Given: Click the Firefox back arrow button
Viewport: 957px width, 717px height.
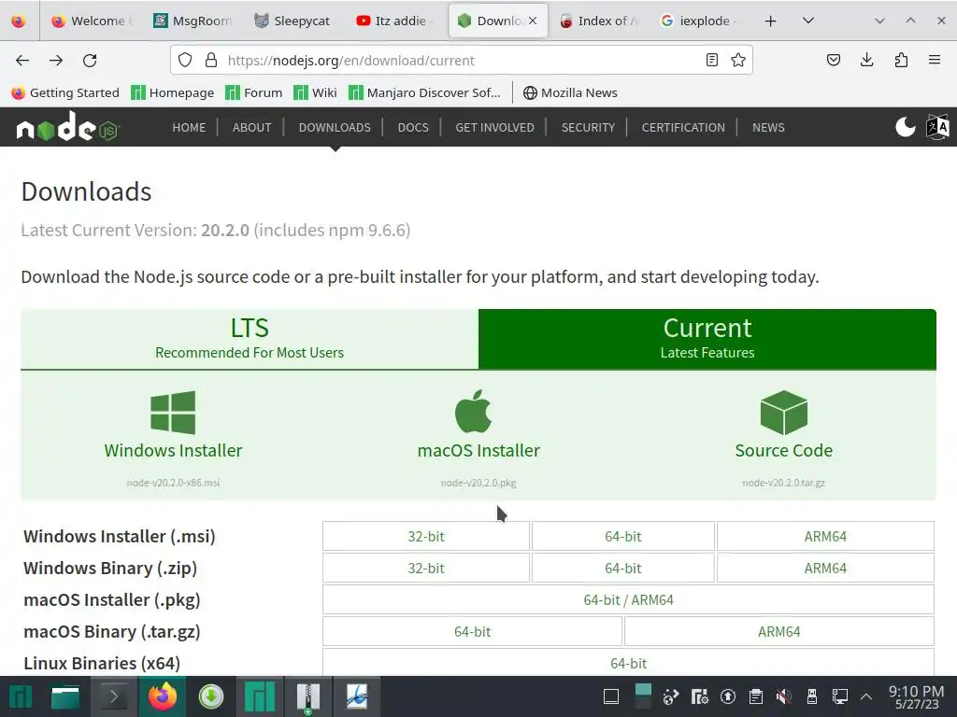Looking at the screenshot, I should coord(22,61).
